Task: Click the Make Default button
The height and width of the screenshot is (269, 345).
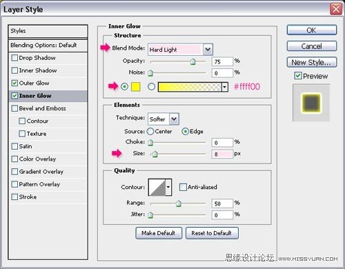Action: [159, 233]
